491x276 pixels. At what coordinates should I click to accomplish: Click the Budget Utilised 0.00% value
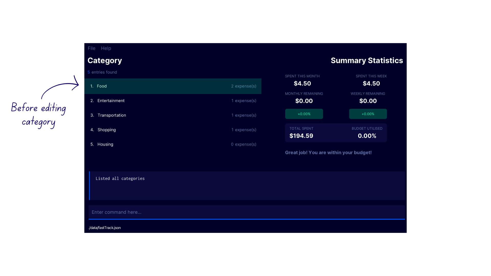coord(367,136)
